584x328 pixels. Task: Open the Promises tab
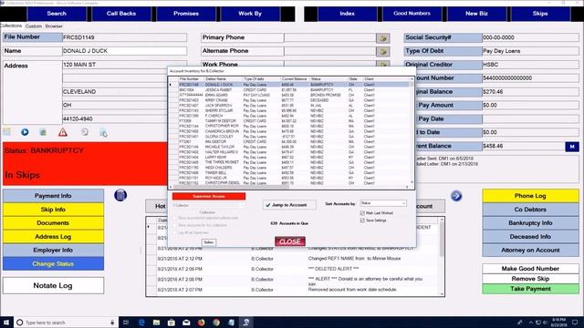click(x=186, y=14)
